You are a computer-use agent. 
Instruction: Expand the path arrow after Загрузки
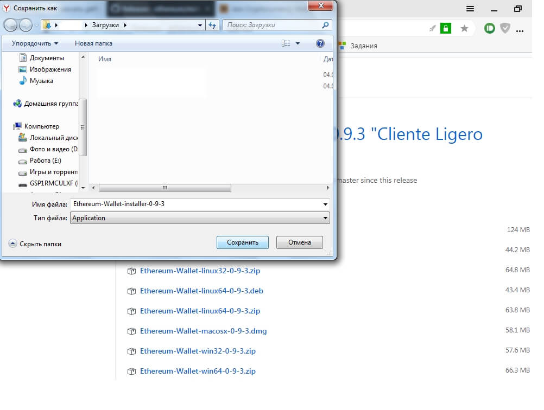click(125, 25)
